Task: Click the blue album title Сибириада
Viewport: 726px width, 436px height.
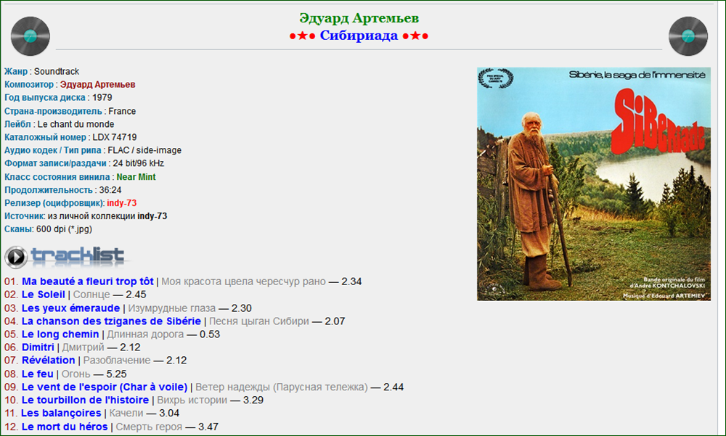Action: coord(359,36)
